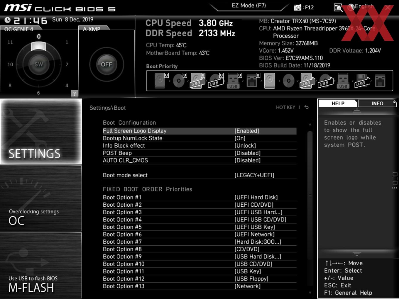This screenshot has width=399, height=299.
Task: Open Boot Option #7 device list
Action: tap(199, 242)
